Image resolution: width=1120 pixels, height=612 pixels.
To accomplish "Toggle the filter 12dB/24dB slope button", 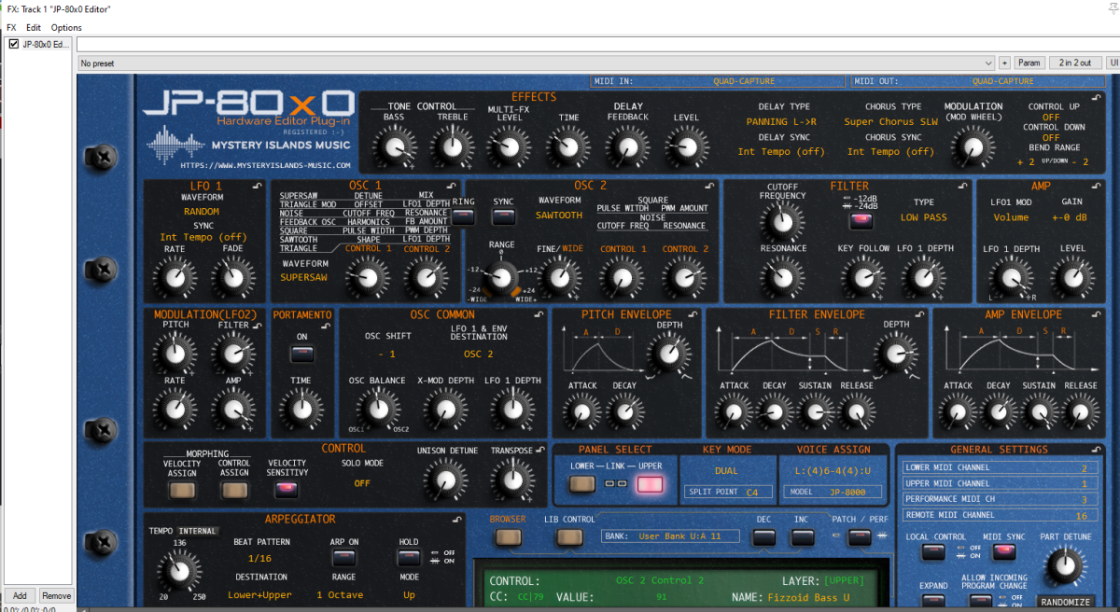I will [860, 221].
